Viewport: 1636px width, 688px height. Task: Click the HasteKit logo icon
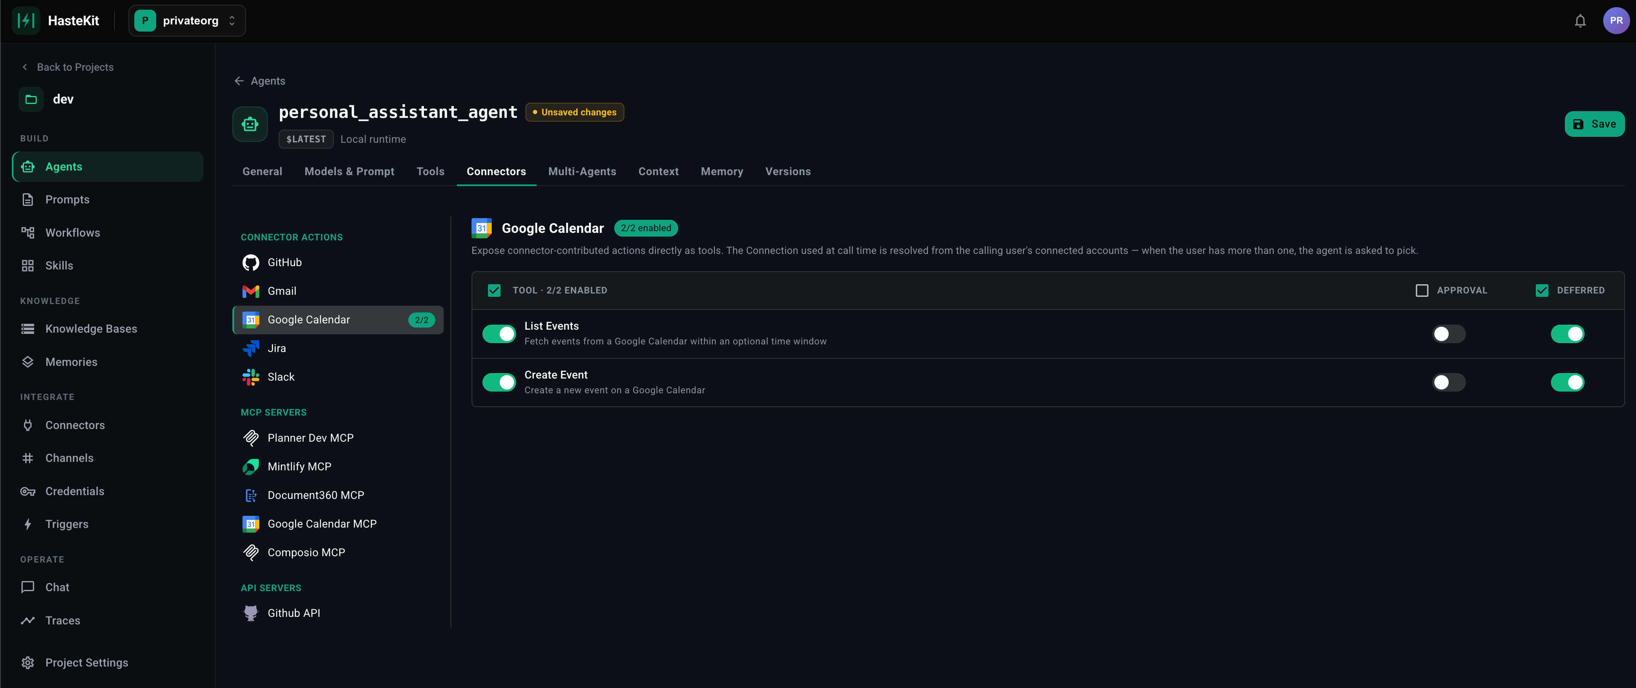pyautogui.click(x=26, y=20)
